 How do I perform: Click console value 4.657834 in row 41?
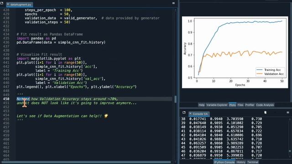pyautogui.click(x=235, y=131)
